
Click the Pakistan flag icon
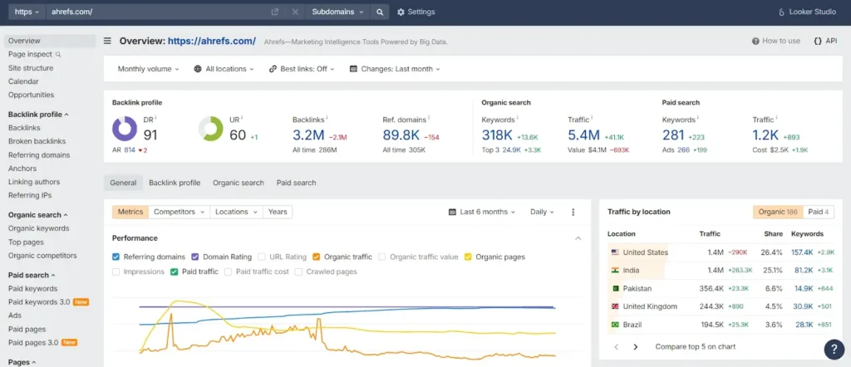[x=616, y=288]
